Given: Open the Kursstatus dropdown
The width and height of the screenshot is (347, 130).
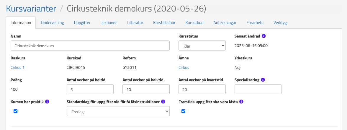Looking at the screenshot, I should [202, 46].
